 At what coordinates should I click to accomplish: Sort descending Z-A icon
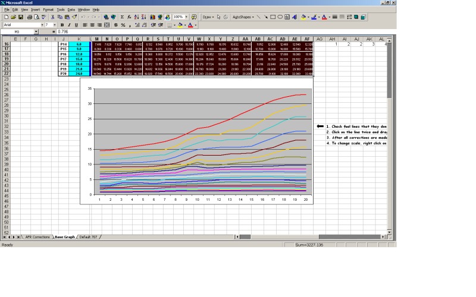pos(143,17)
